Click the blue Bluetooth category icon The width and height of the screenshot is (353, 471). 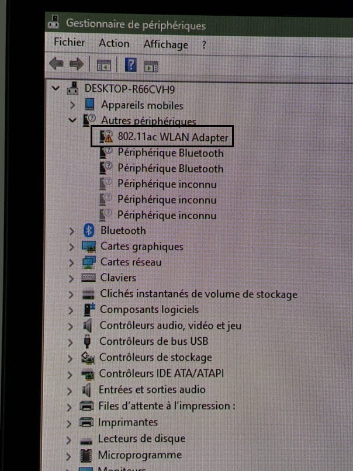(x=89, y=230)
